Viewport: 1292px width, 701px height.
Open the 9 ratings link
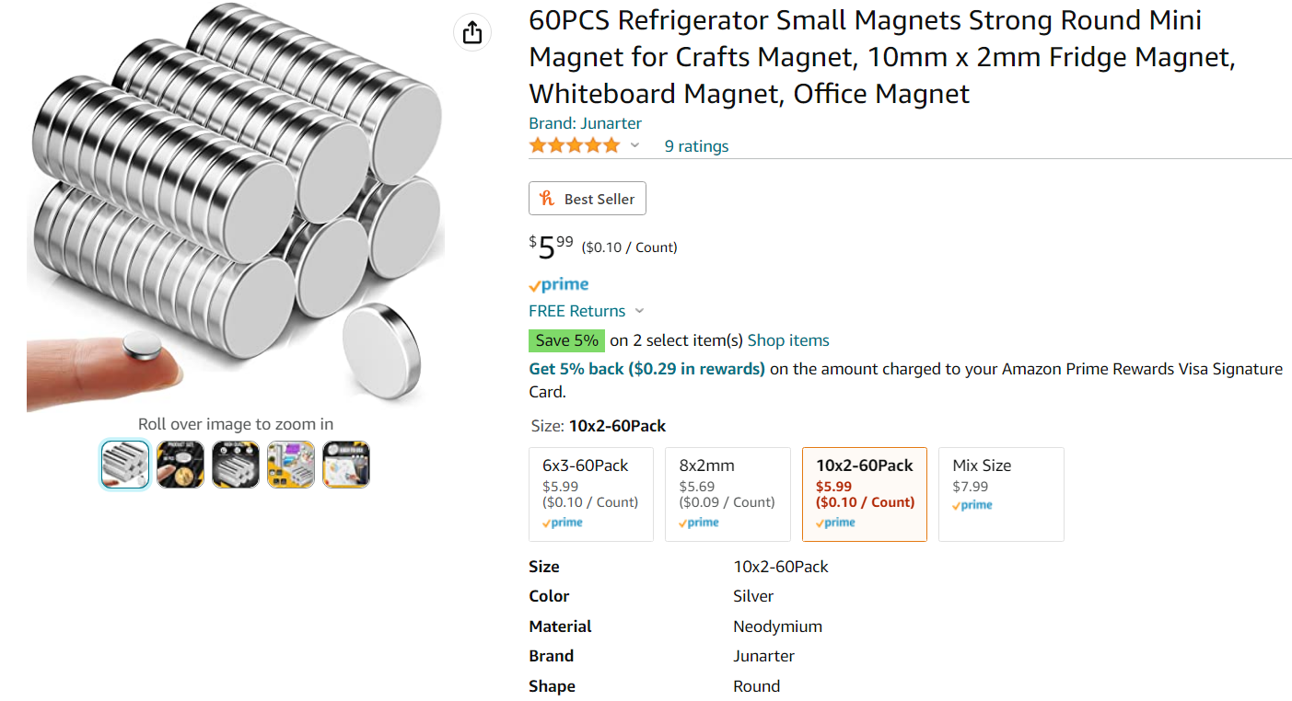tap(696, 145)
